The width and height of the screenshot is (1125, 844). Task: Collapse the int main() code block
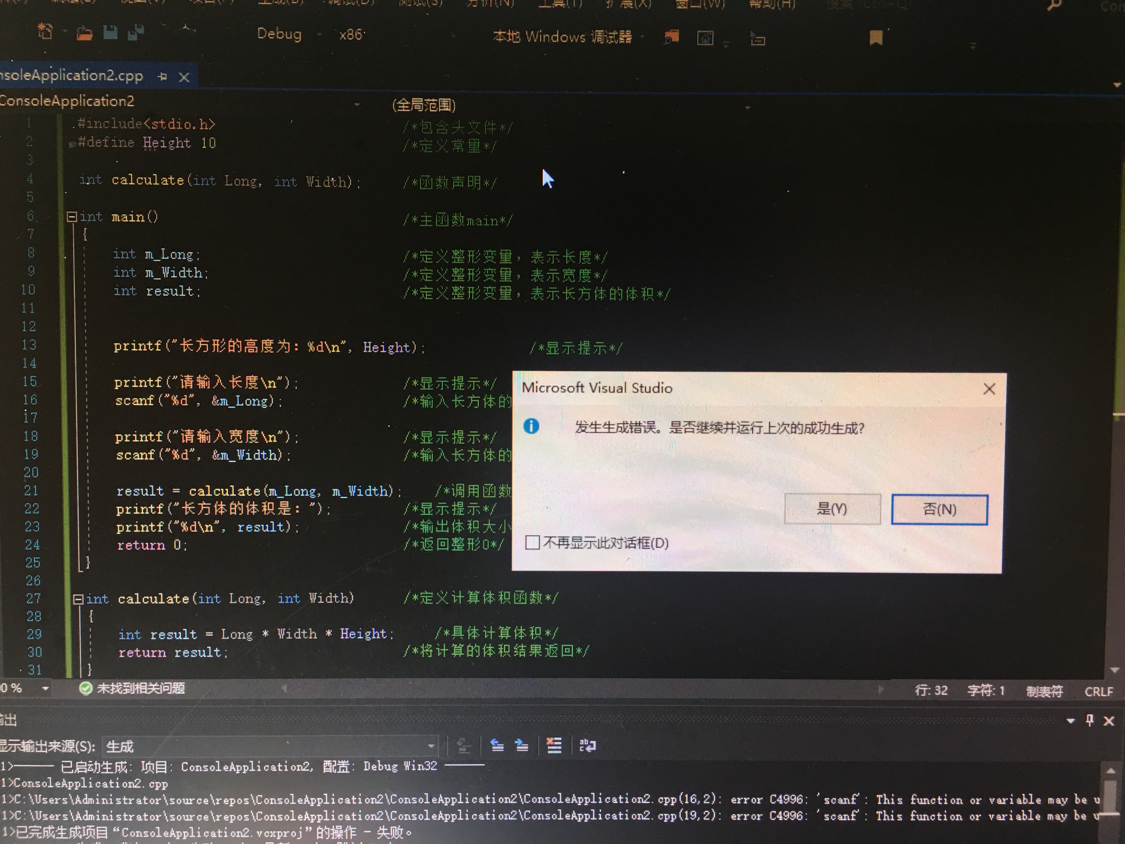coord(72,217)
